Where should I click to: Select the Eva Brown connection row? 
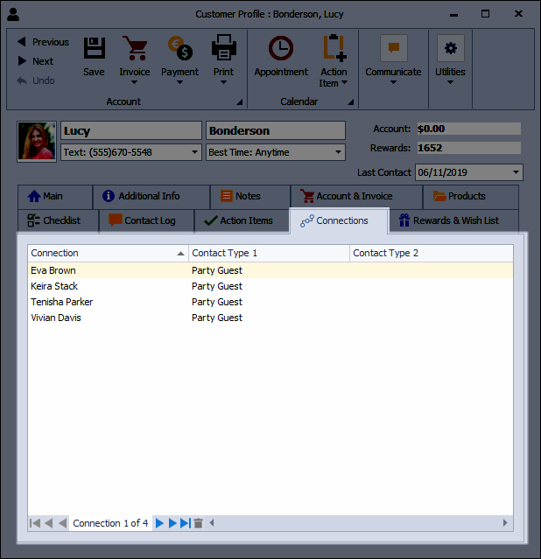tap(270, 270)
